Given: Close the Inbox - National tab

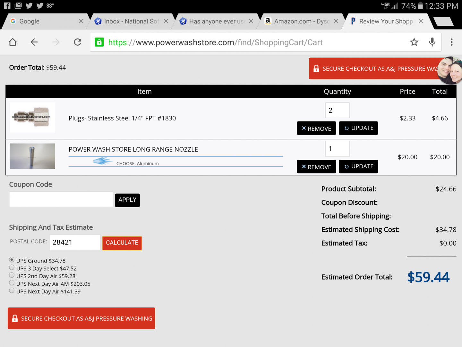Looking at the screenshot, I should pyautogui.click(x=166, y=21).
